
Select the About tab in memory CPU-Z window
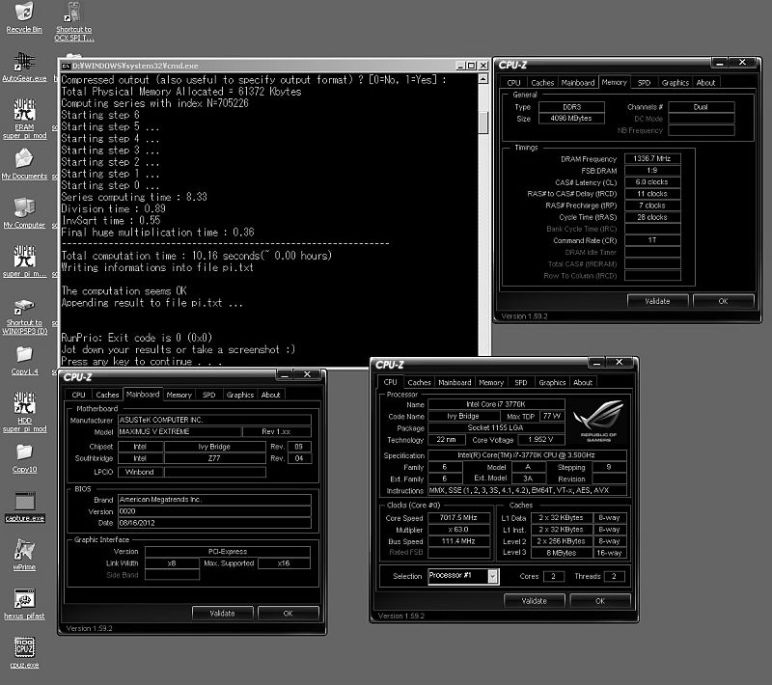tap(705, 83)
